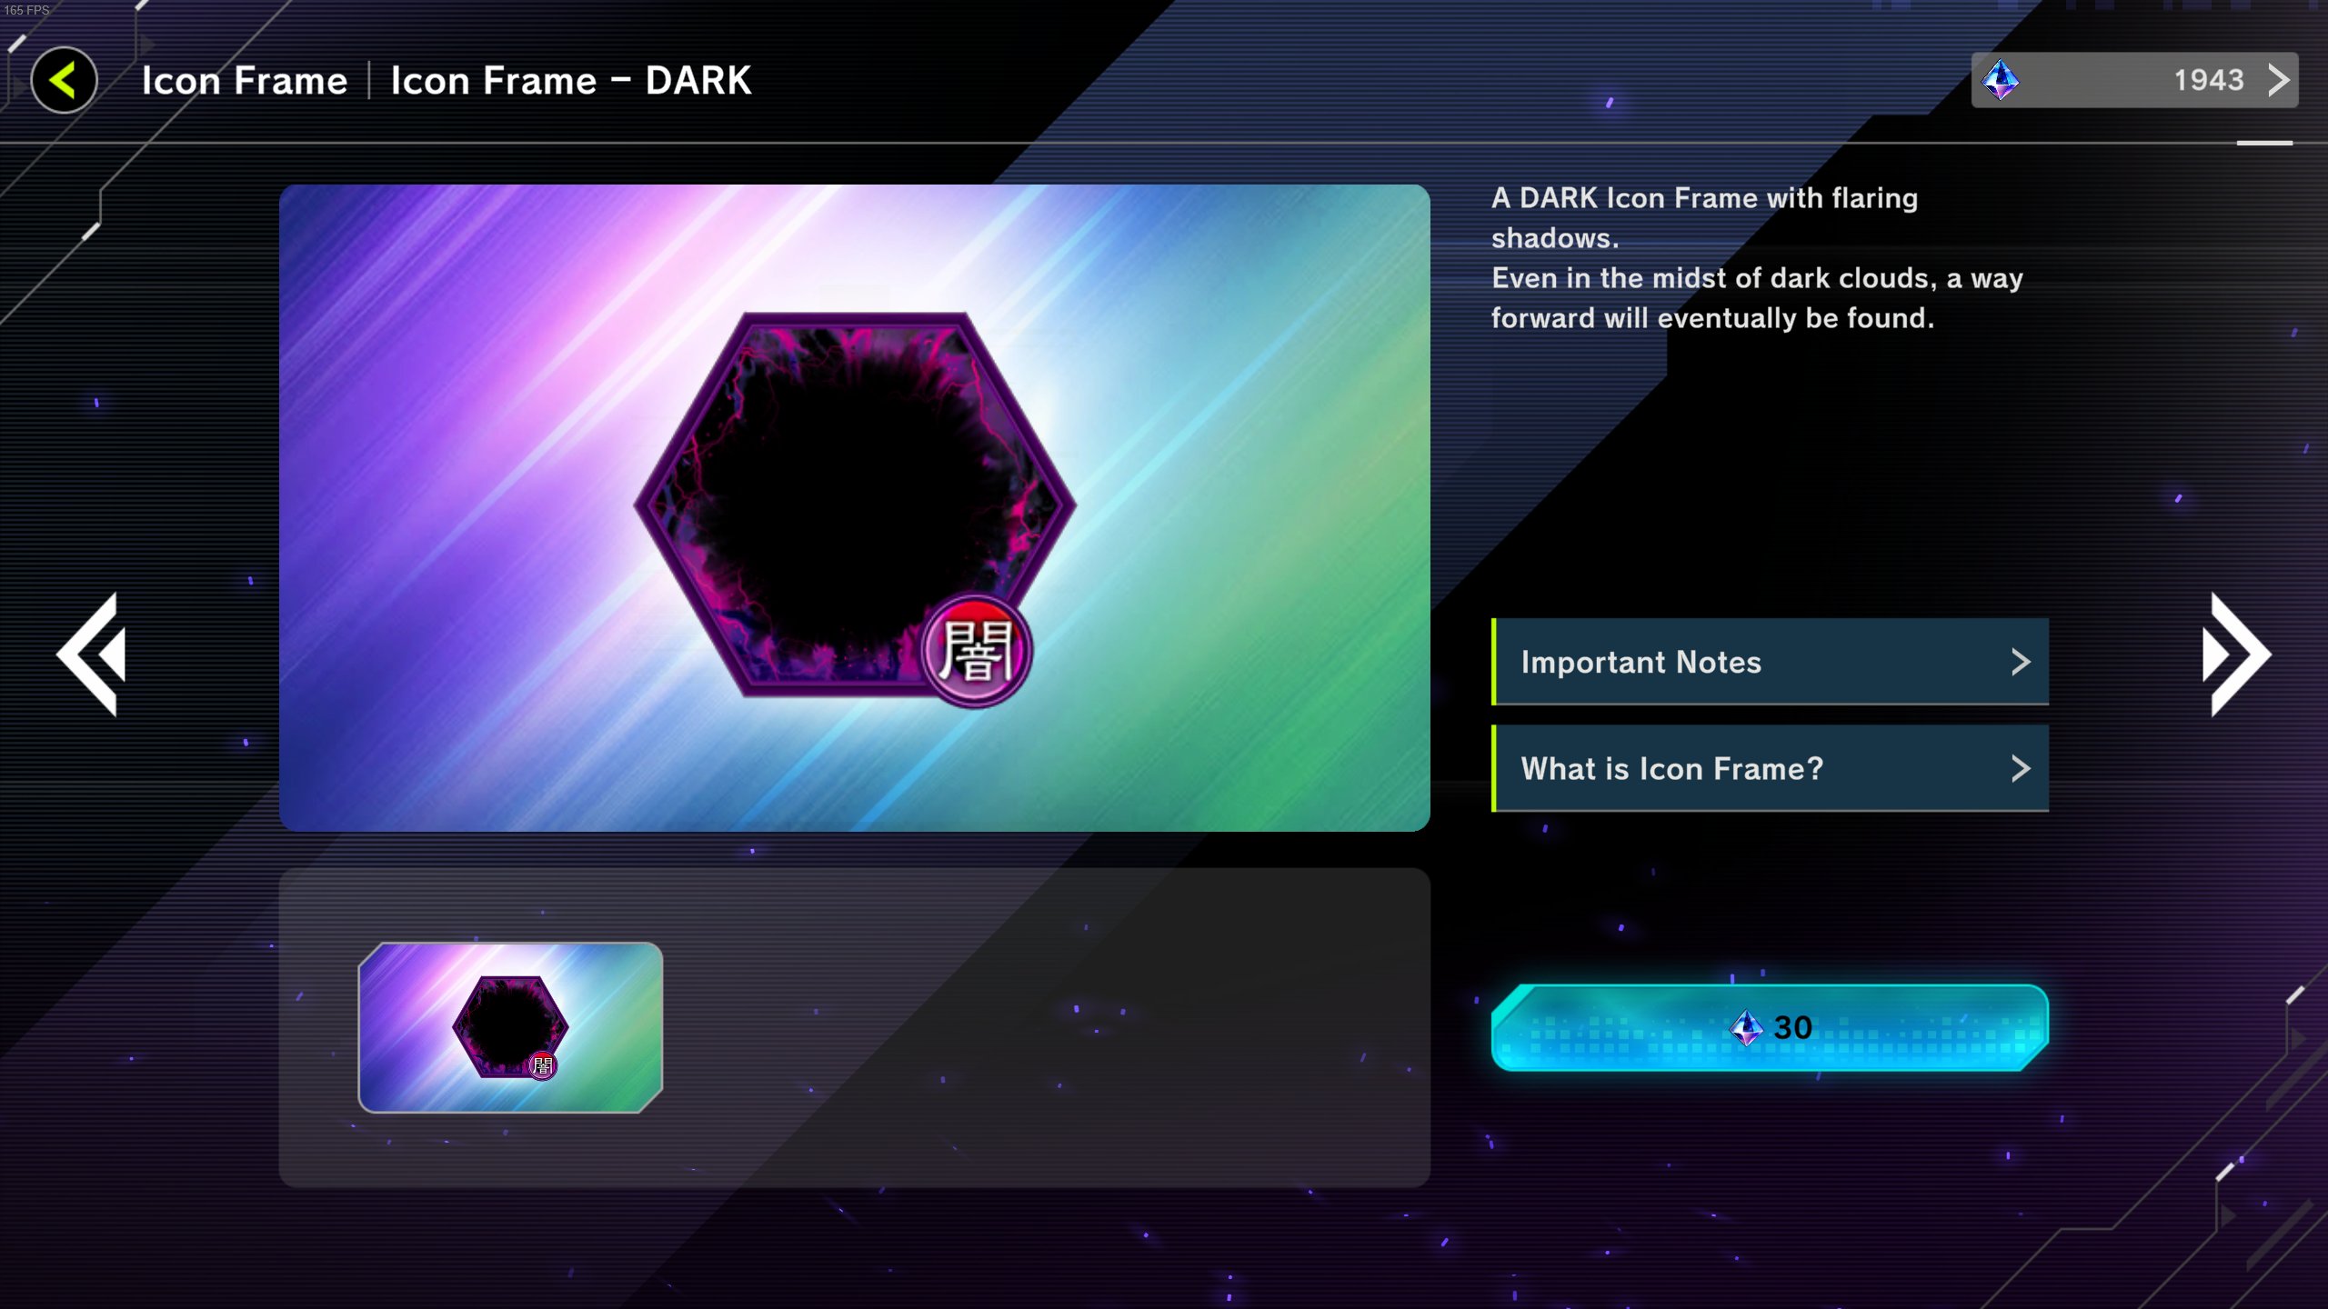Click the DARK kanji attribute badge
Image resolution: width=2328 pixels, height=1309 pixels.
point(977,651)
